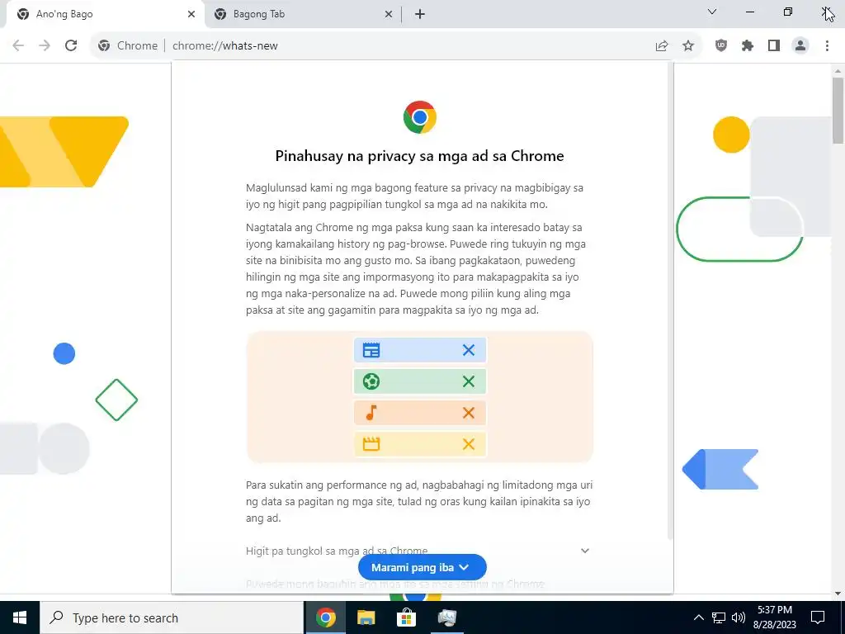The image size is (845, 634).
Task: Show hidden tray icons chevron
Action: tap(698, 617)
